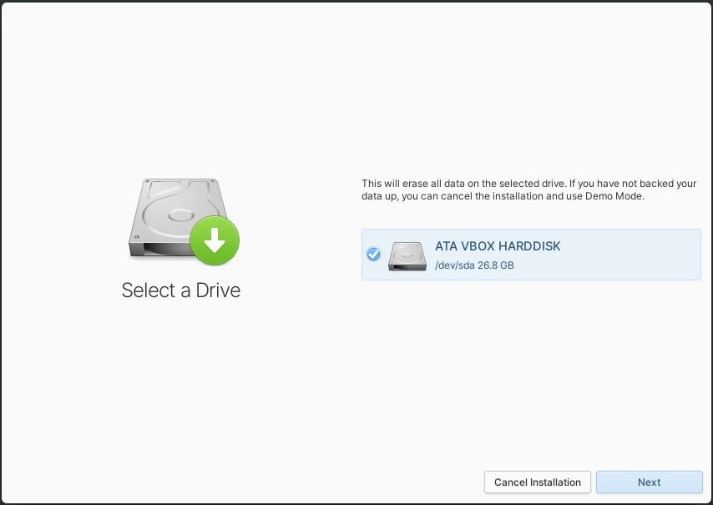Click the large drive install icon
The height and width of the screenshot is (505, 713).
tap(184, 222)
